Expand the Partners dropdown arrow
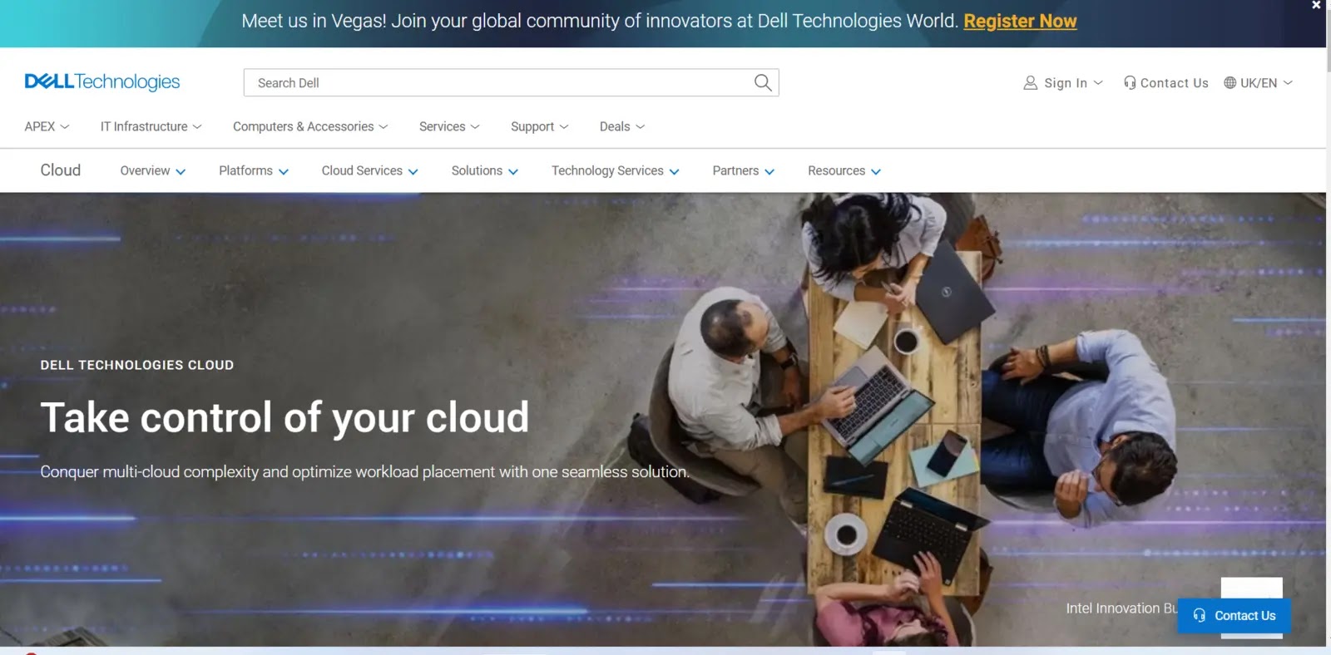 click(769, 172)
